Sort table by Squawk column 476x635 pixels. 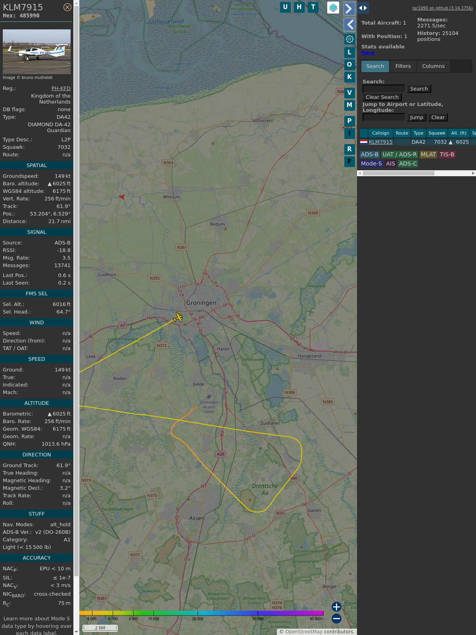[x=437, y=133]
